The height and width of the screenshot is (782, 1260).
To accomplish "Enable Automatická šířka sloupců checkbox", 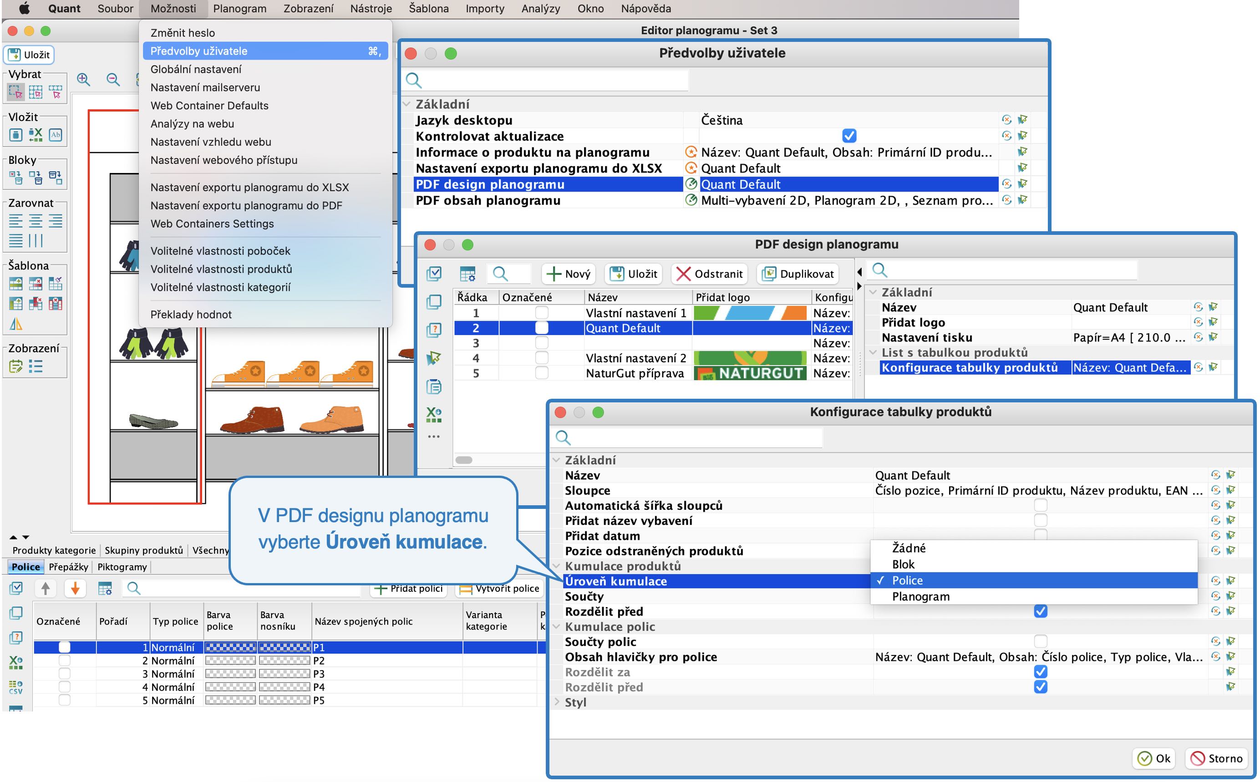I will tap(1041, 505).
